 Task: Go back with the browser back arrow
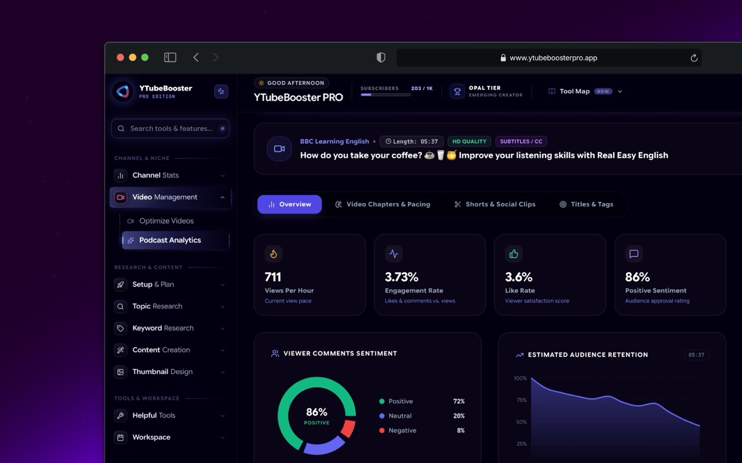(x=196, y=57)
